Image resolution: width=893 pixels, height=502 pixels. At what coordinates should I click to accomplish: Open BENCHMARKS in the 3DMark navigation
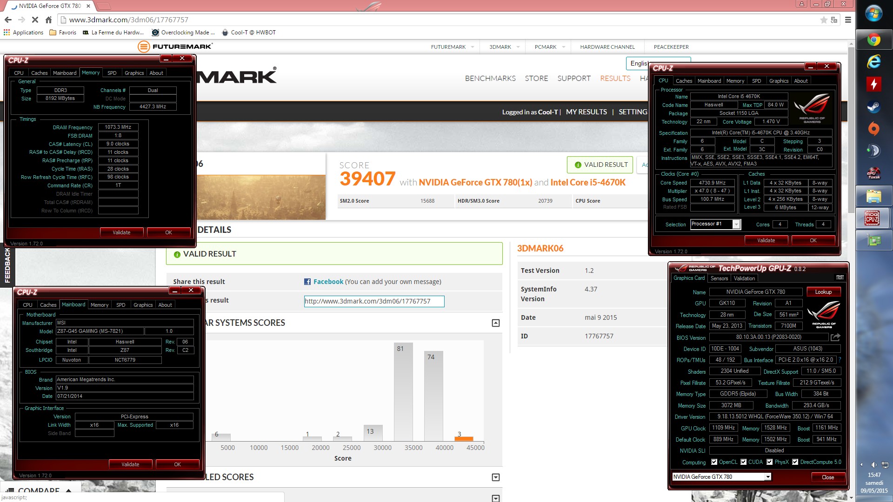pos(490,79)
